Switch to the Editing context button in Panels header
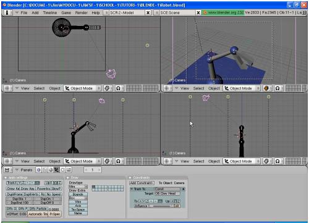This screenshot has height=223, width=309. click(62, 170)
